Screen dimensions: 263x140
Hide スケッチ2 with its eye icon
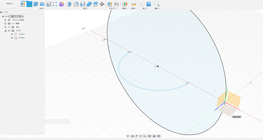point(12,38)
